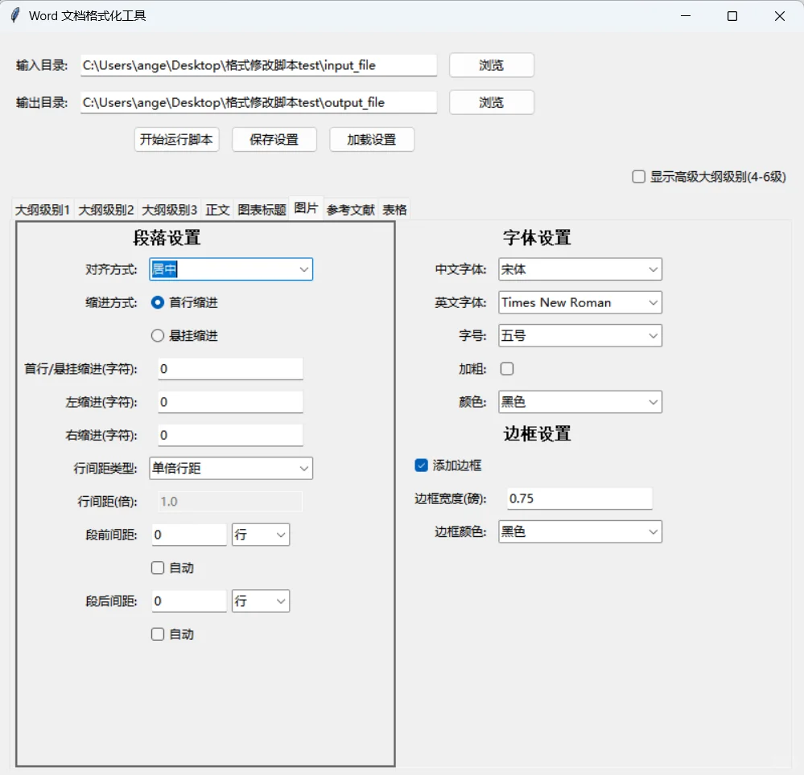Click inside the 边框宽度(磅) input field
804x775 pixels.
[x=578, y=498]
